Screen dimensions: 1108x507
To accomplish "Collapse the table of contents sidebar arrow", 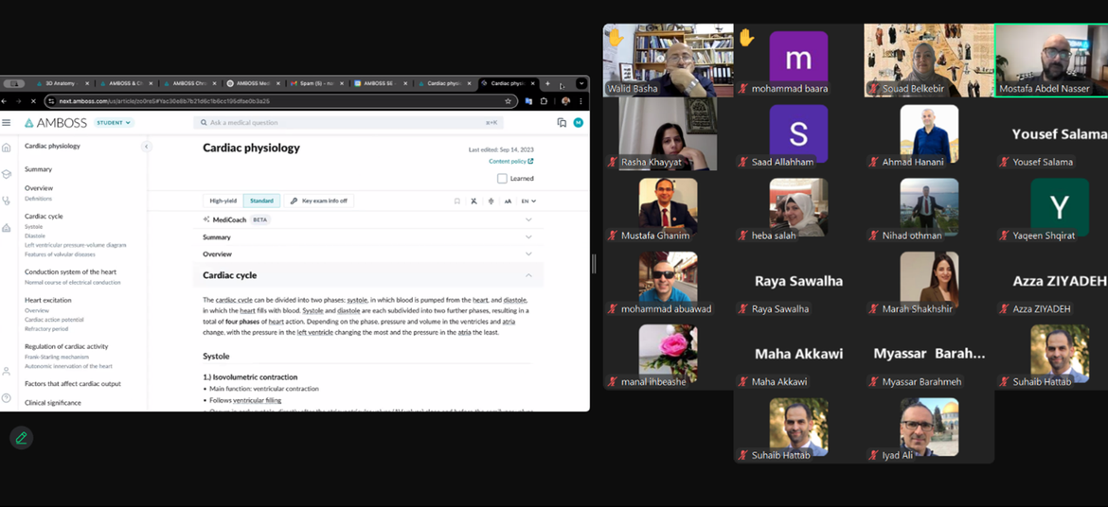I will coord(146,147).
